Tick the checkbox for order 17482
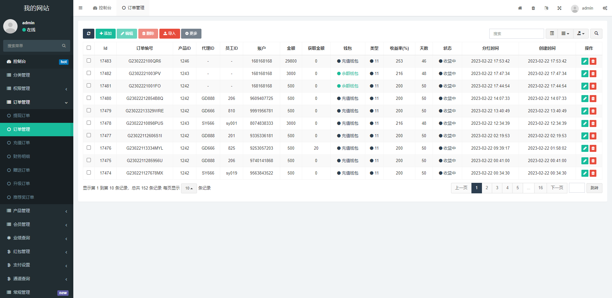This screenshot has height=298, width=612. pyautogui.click(x=89, y=73)
